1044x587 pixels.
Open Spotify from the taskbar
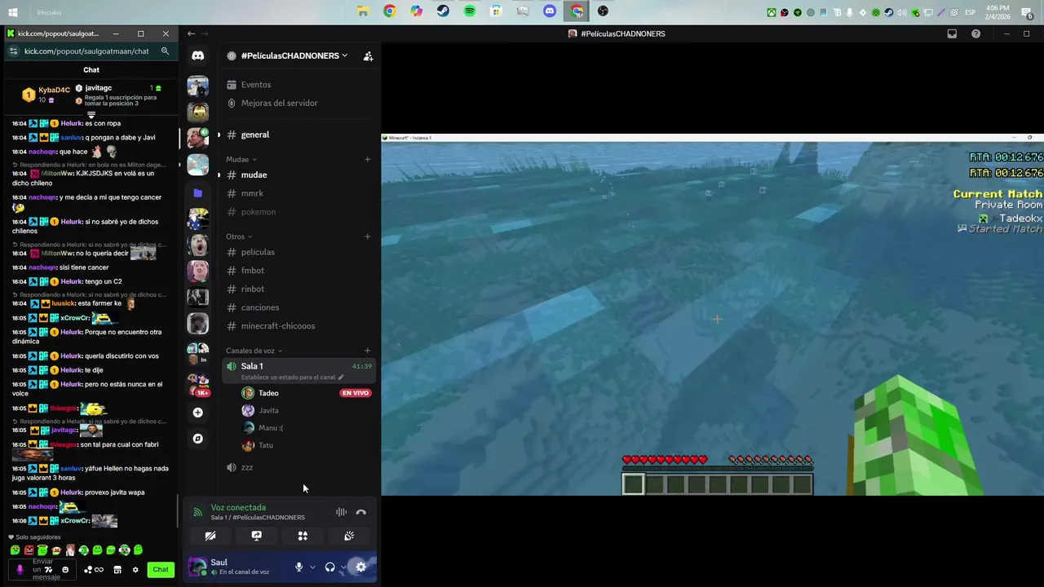click(x=470, y=11)
